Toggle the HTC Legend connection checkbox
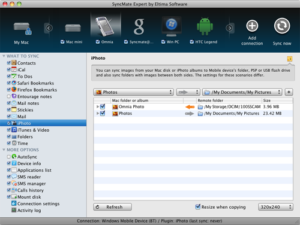This screenshot has width=300, height=225. 191,42
